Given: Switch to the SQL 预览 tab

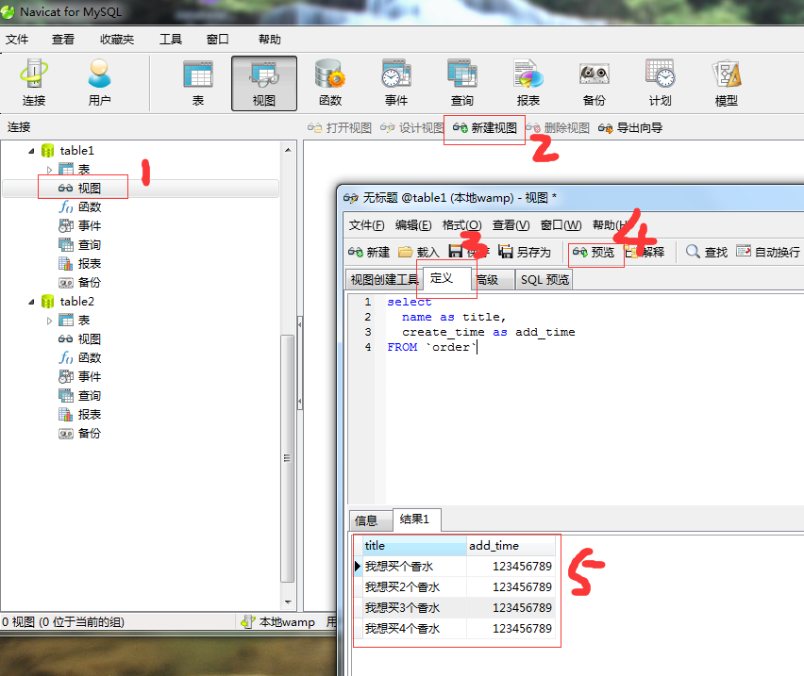Looking at the screenshot, I should point(544,280).
